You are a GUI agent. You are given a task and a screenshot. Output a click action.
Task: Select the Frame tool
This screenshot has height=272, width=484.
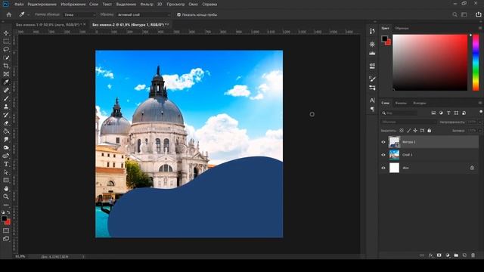[6, 74]
